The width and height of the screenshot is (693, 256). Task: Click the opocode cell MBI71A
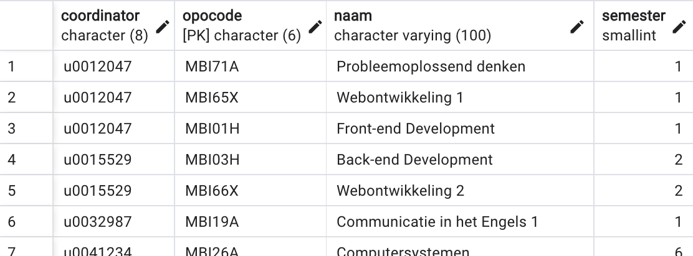pos(212,66)
